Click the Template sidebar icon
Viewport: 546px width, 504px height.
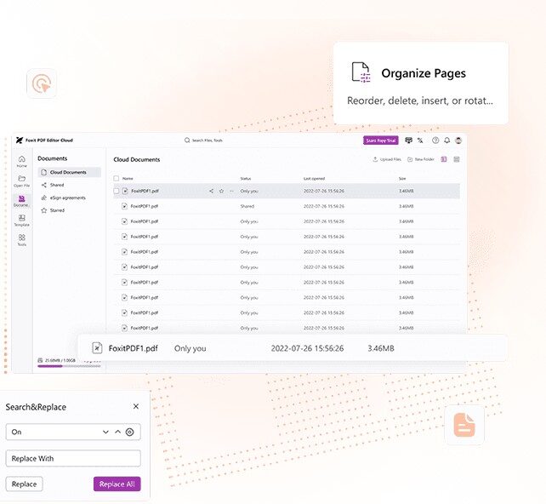tap(21, 220)
